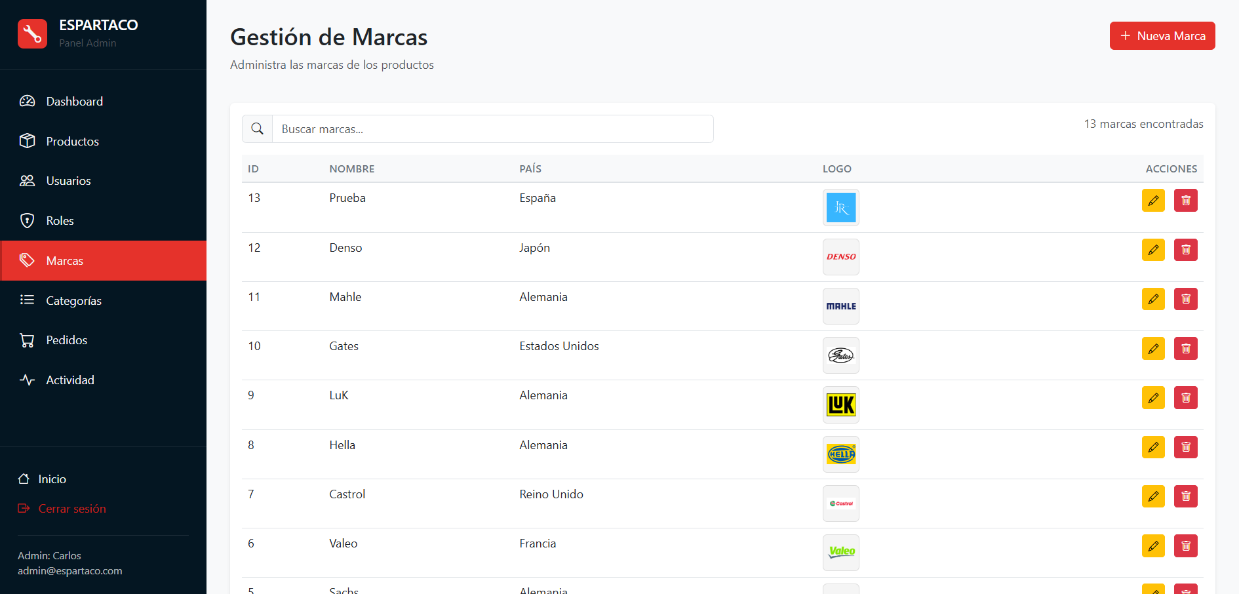
Task: Click the delete trash for Castrol
Action: tap(1186, 496)
